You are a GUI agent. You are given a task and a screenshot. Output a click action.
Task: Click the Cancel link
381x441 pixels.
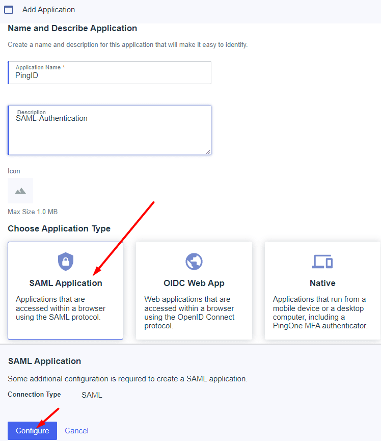tap(76, 431)
